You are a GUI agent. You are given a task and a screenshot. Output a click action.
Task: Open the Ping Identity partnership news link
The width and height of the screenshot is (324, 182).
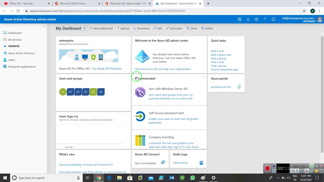92,172
